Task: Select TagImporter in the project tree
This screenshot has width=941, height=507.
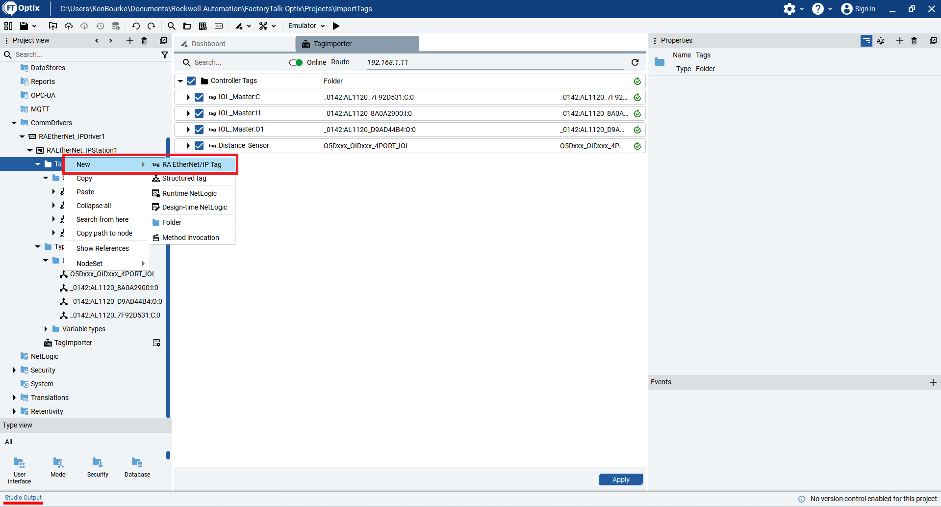Action: [x=73, y=343]
